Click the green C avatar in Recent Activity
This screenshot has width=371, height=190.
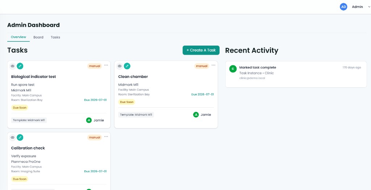233,69
